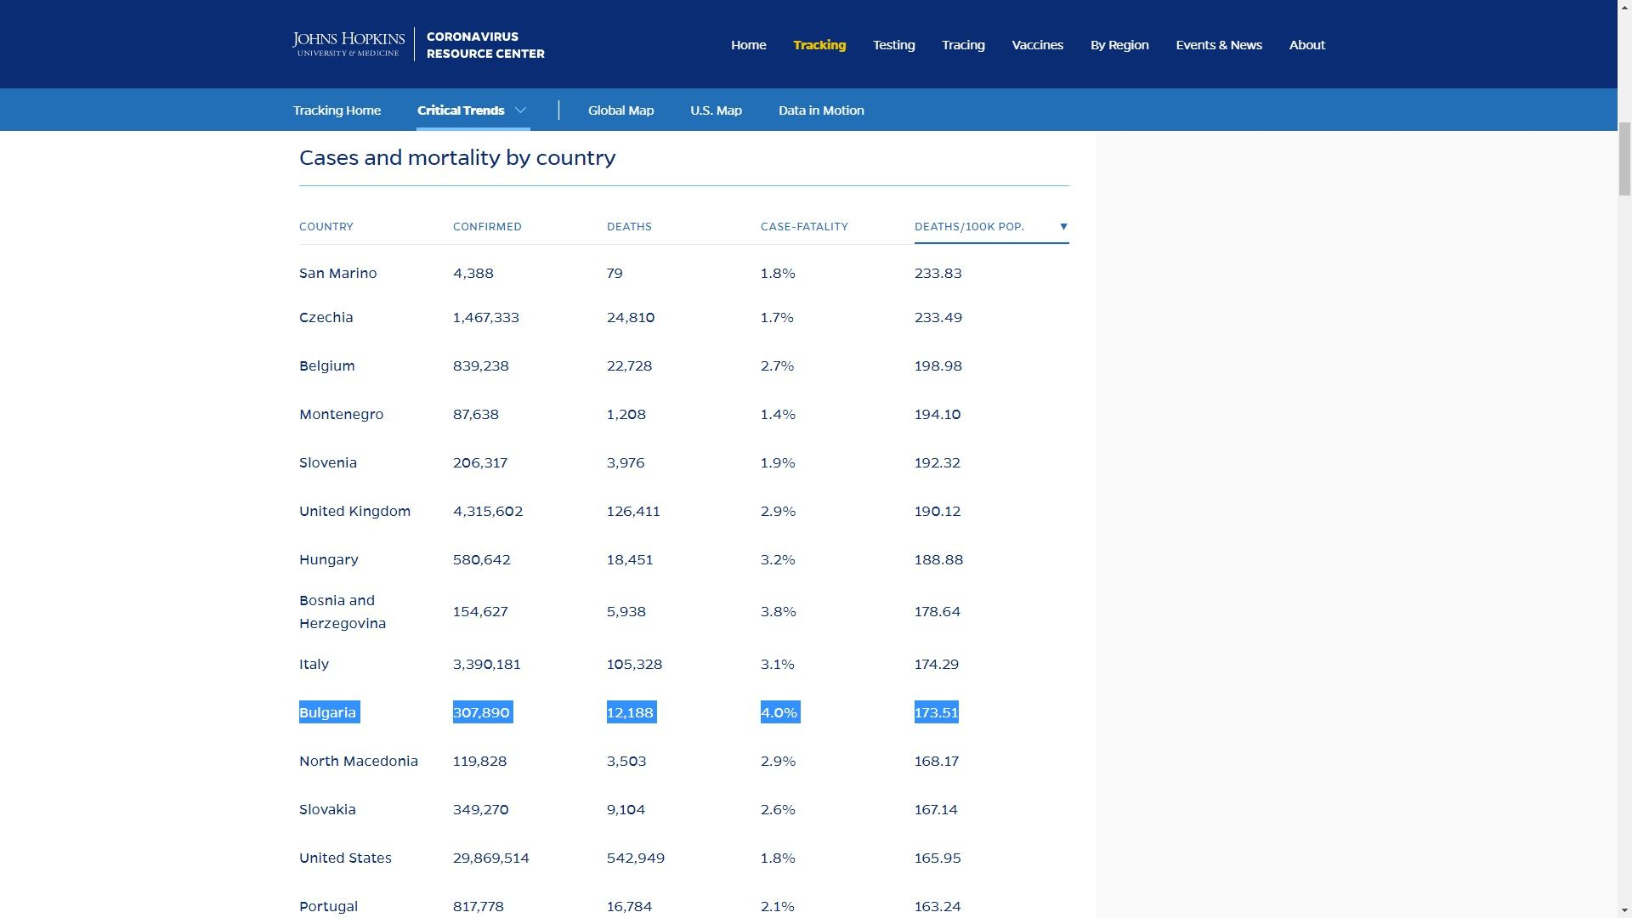Click the descending sort arrow on Deaths/100K
The image size is (1632, 918).
click(1062, 225)
